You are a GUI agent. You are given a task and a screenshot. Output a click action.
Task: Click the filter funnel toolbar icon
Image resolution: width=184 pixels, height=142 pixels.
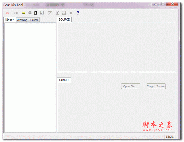[x=49, y=13]
